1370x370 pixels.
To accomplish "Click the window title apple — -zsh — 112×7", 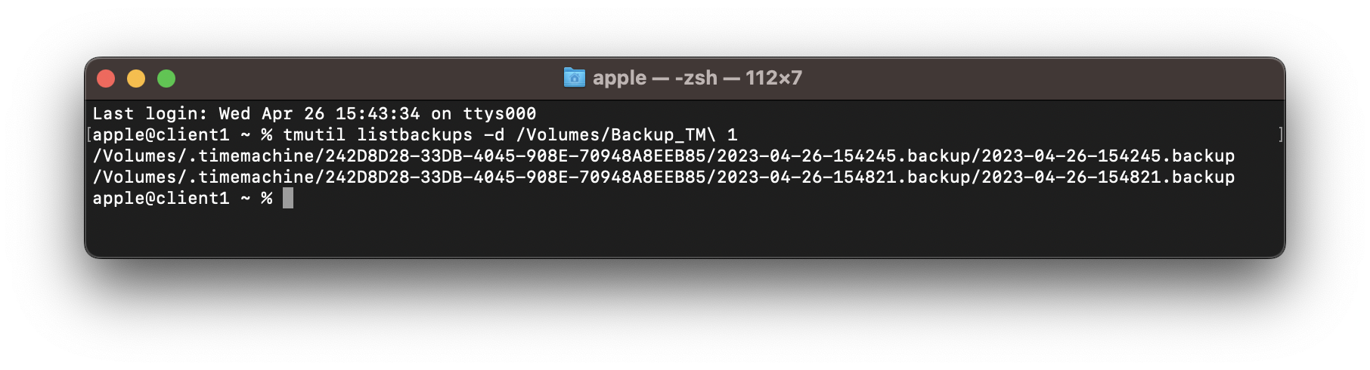I will pyautogui.click(x=697, y=78).
